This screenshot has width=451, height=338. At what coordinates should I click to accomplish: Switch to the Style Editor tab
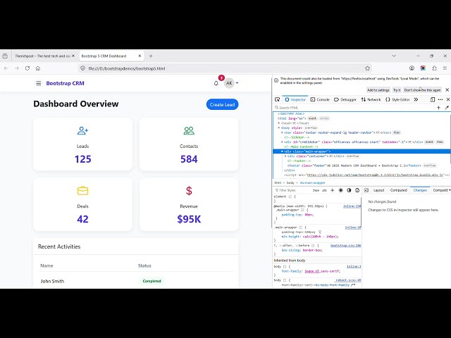[x=397, y=99]
